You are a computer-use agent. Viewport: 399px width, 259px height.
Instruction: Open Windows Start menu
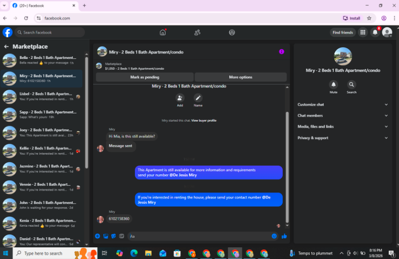[6, 253]
